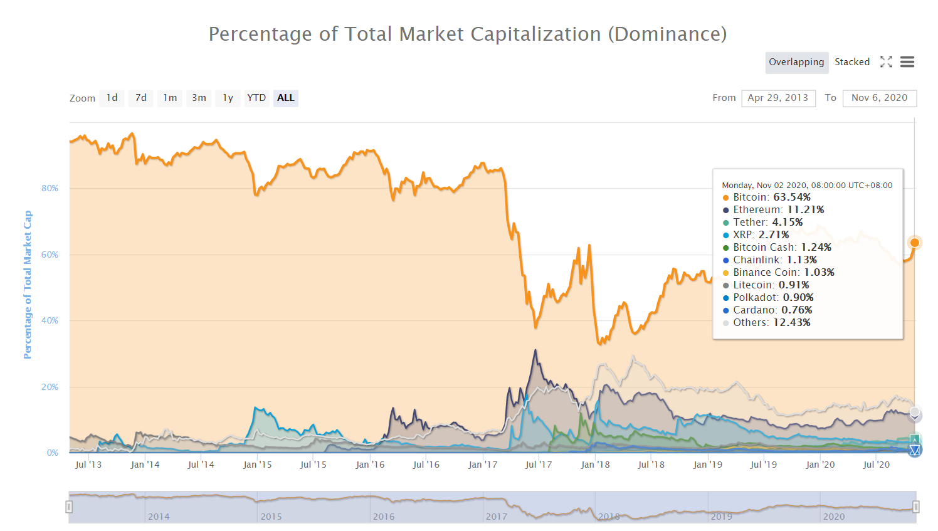Select the 3m zoom option
Viewport: 938px width, 531px height.
(199, 98)
